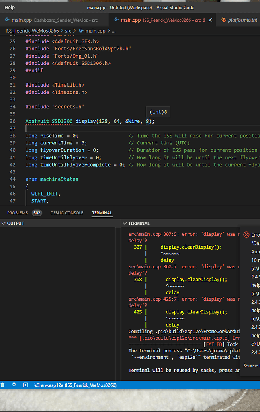
Task: Switch to the DEBUG CONSOLE tab
Action: [x=67, y=213]
